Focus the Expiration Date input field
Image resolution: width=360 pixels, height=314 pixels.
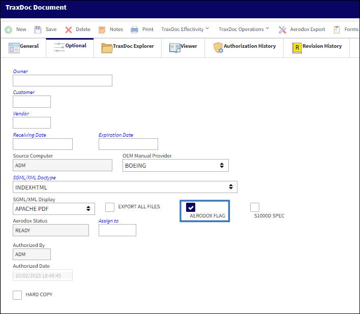128,144
